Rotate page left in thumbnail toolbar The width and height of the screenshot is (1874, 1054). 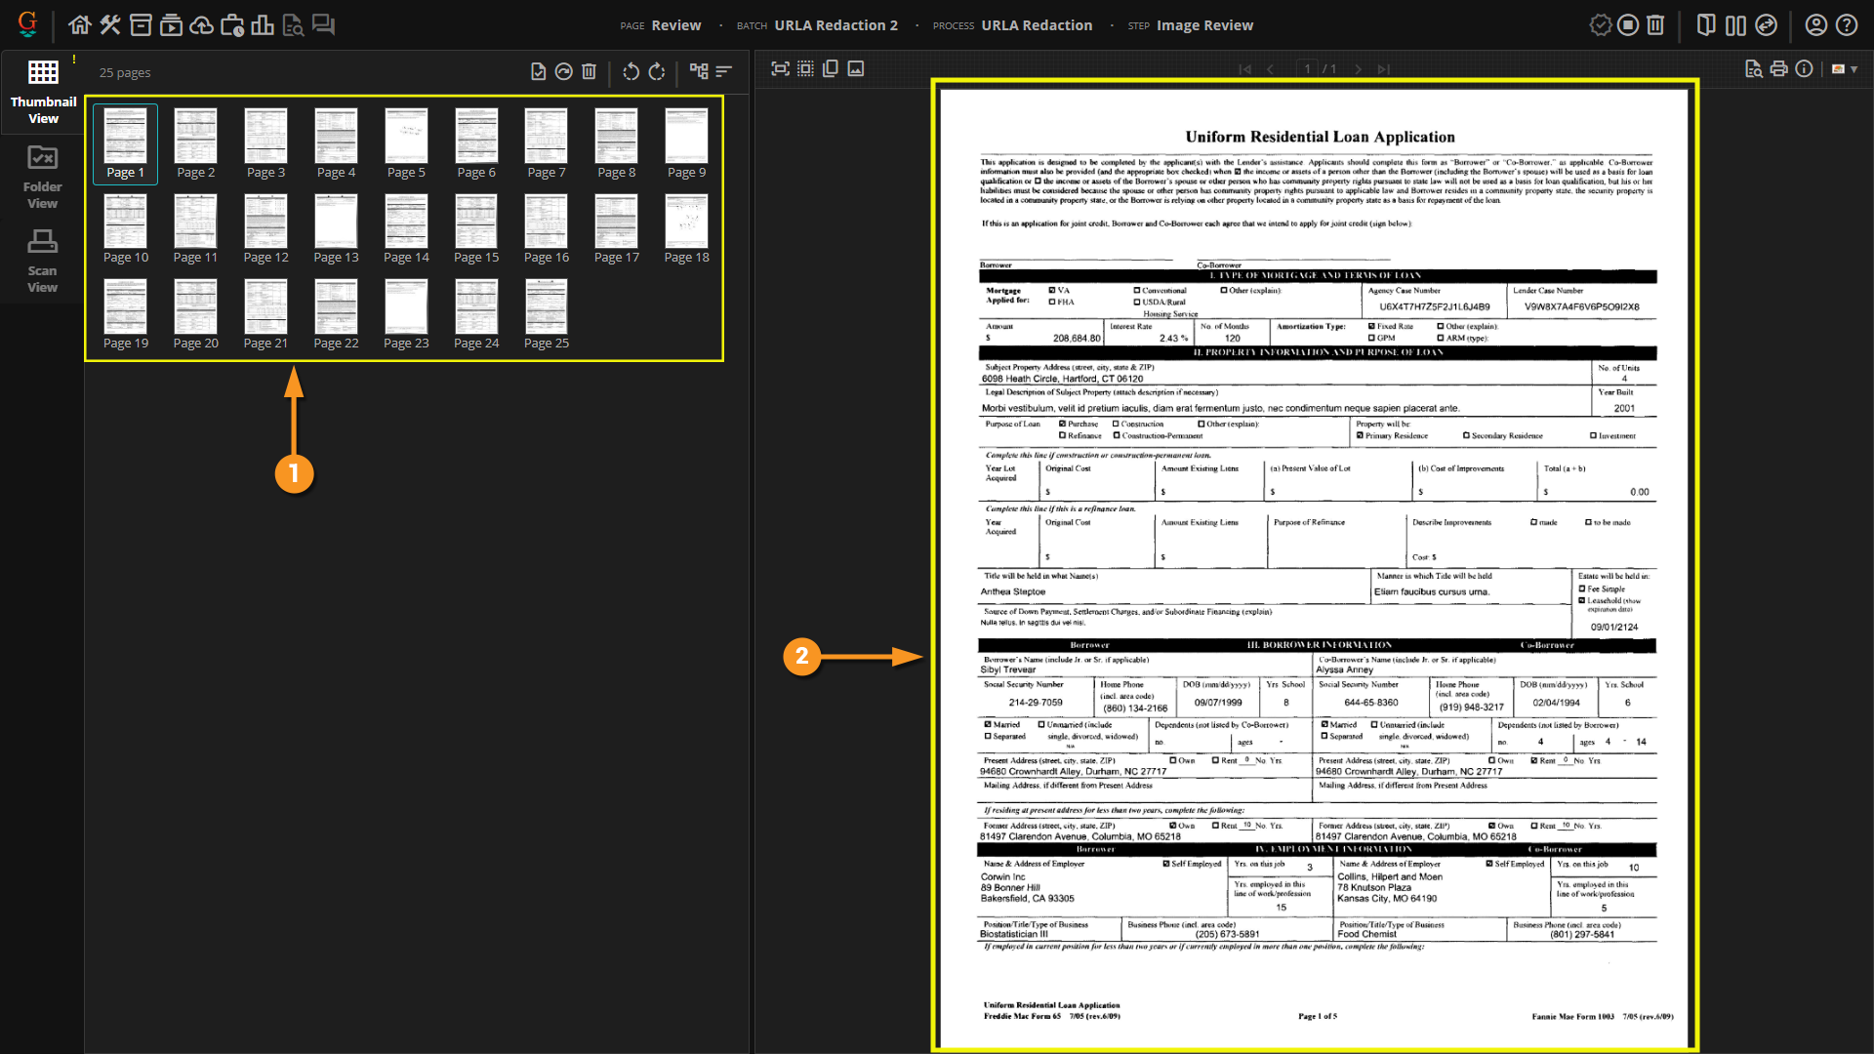click(x=631, y=71)
